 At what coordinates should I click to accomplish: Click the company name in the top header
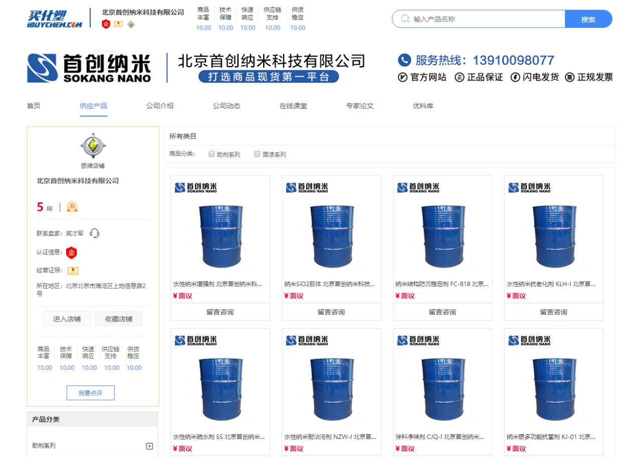click(143, 12)
